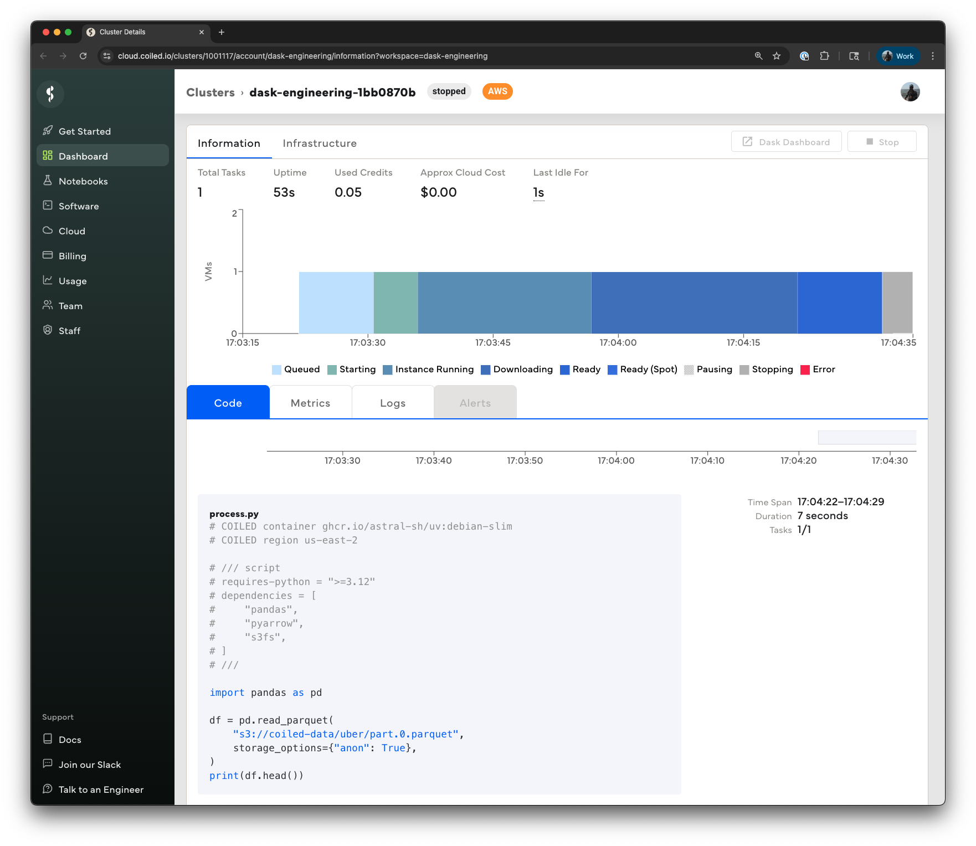Switch to the Infrastructure tab
This screenshot has width=976, height=846.
pos(320,143)
